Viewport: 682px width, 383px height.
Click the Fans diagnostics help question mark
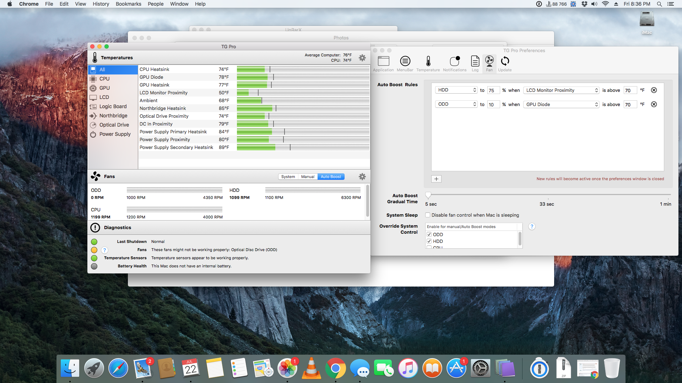[x=104, y=250]
